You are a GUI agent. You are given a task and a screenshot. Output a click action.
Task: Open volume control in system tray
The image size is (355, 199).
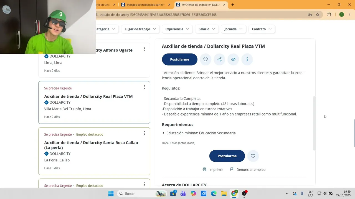click(325, 193)
